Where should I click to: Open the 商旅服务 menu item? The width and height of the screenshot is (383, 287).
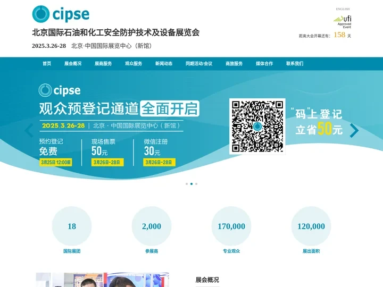coord(234,64)
